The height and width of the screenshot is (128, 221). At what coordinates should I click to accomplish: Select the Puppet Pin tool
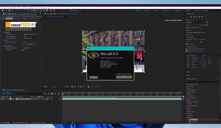[54, 10]
